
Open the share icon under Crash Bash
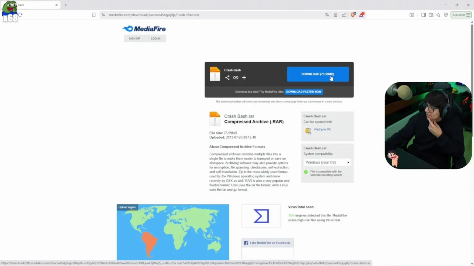[227, 78]
